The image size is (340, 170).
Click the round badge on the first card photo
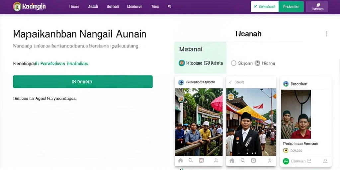(x=181, y=99)
